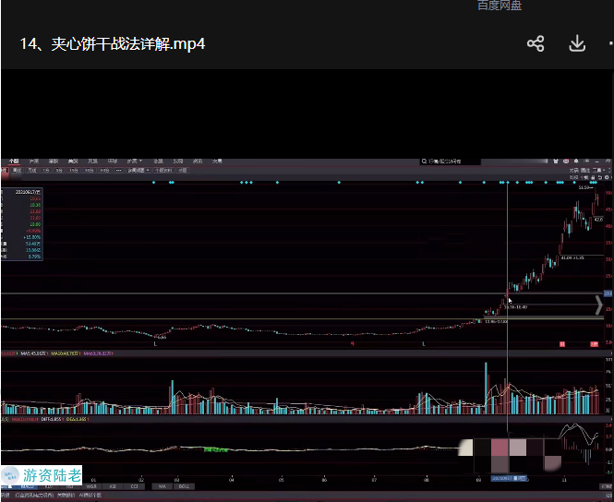The height and width of the screenshot is (502, 614).
Task: Select the BOLL indicator tab
Action: click(x=183, y=486)
